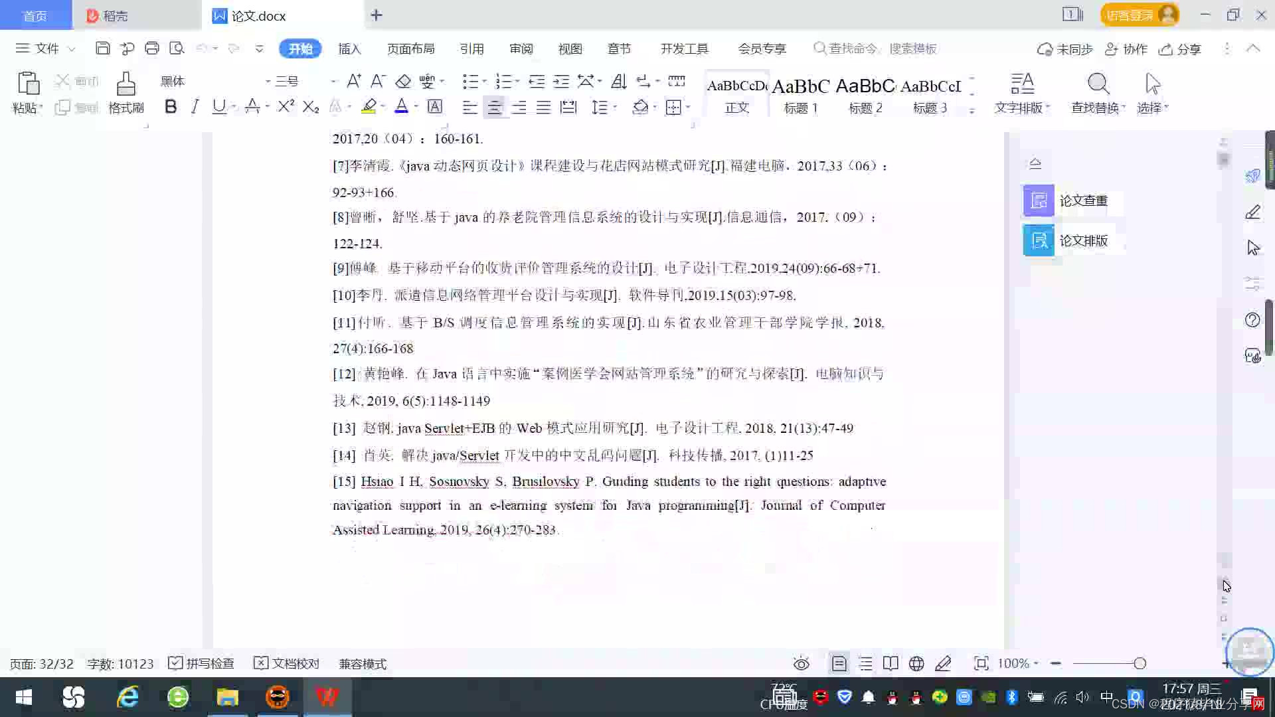Open zoom percentage dropdown at 100%
The height and width of the screenshot is (717, 1275).
click(x=1018, y=663)
